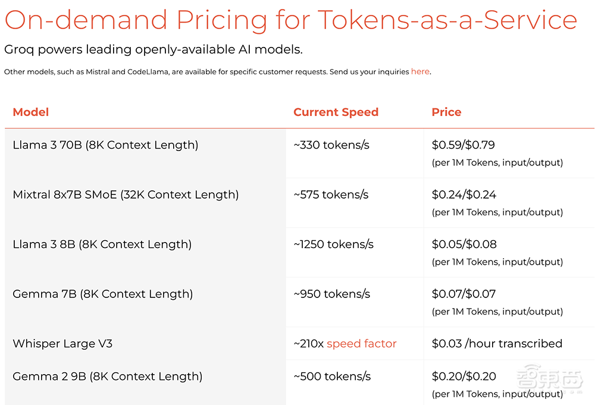Click the On-demand Pricing page title
The image size is (595, 405).
click(x=290, y=20)
